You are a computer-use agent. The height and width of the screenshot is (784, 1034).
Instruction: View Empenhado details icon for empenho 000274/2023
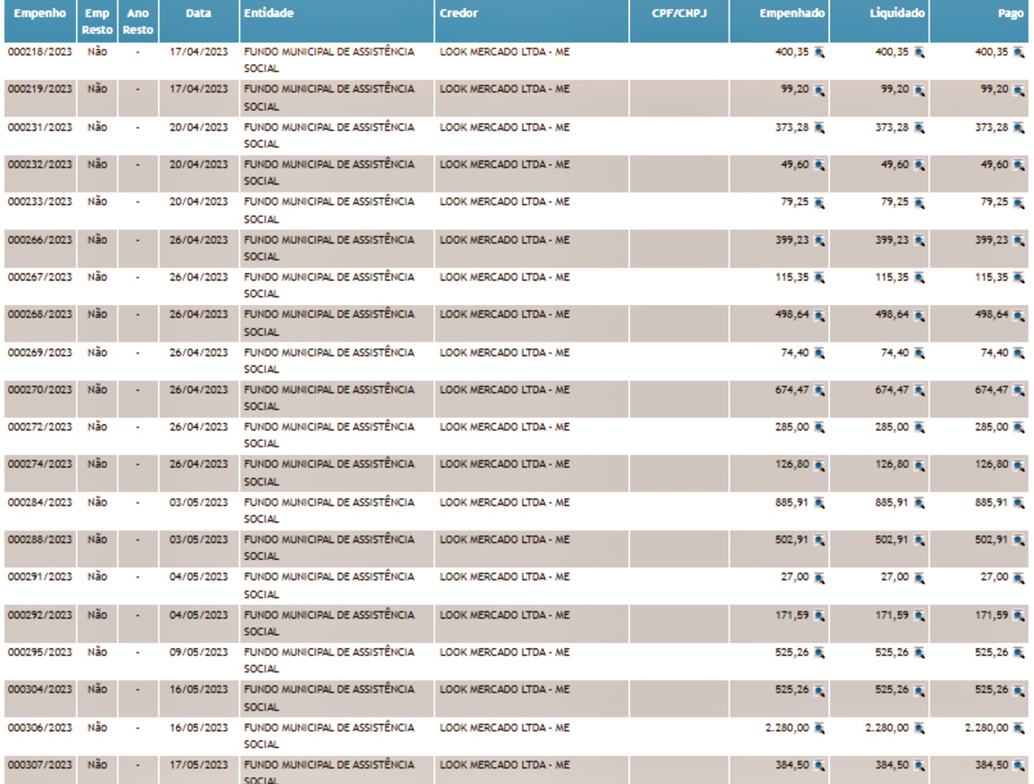point(819,465)
